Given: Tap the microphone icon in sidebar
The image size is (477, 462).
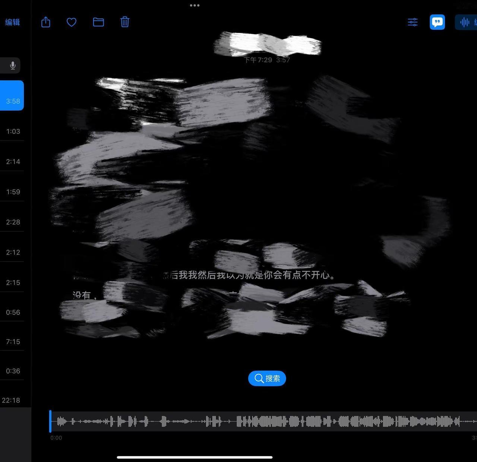Looking at the screenshot, I should coord(12,66).
